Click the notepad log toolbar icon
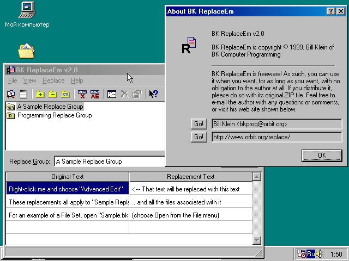The height and width of the screenshot is (261, 349). coord(23,94)
